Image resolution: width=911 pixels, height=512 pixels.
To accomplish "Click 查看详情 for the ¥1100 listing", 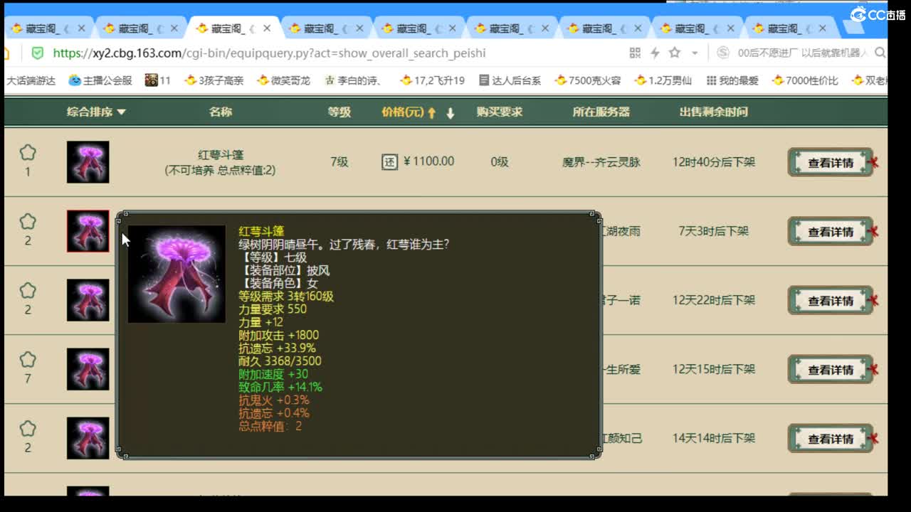I will pos(830,161).
